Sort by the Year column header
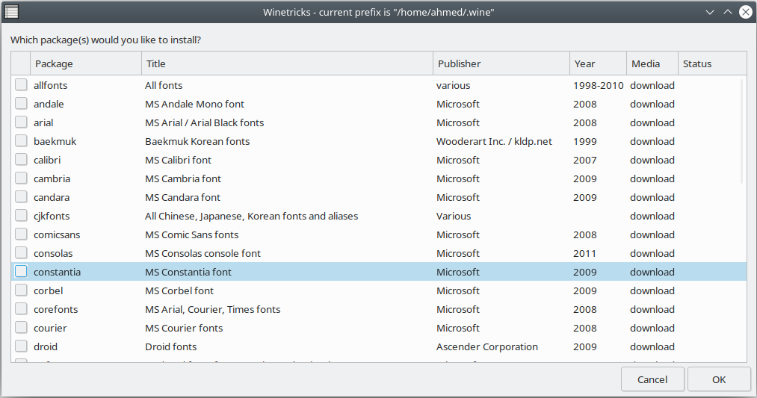This screenshot has height=398, width=757. (x=598, y=63)
